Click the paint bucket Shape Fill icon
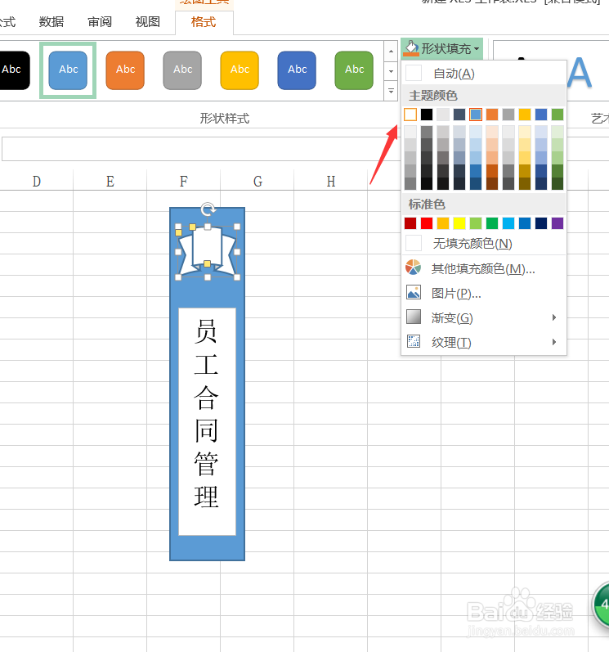The width and height of the screenshot is (609, 652). coord(411,48)
